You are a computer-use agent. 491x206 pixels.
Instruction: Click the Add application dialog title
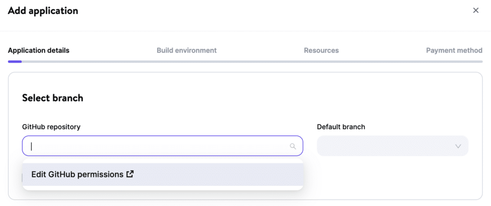(x=43, y=11)
